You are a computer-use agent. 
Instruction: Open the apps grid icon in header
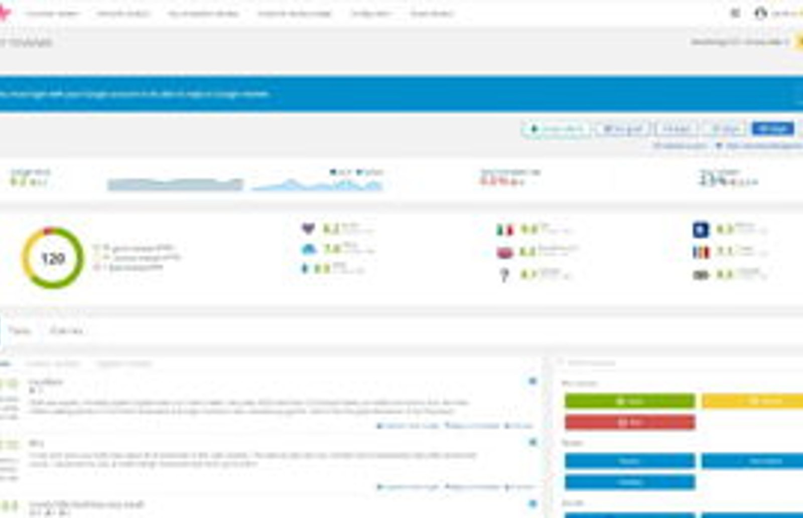pyautogui.click(x=735, y=13)
